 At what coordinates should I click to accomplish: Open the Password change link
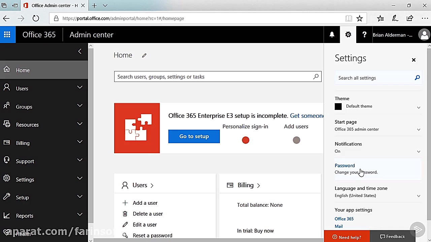coord(344,165)
